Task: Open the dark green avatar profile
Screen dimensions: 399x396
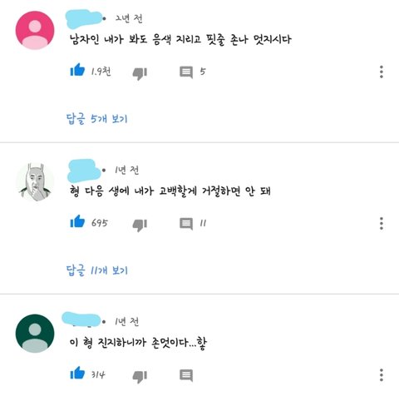Action: point(35,334)
